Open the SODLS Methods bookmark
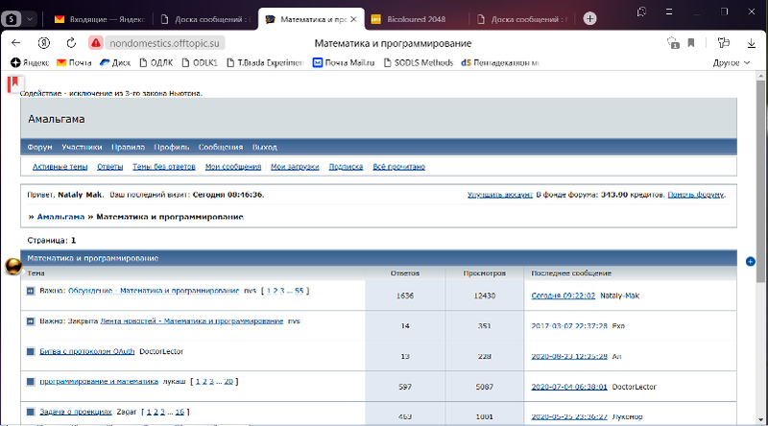This screenshot has height=426, width=768. pos(419,62)
